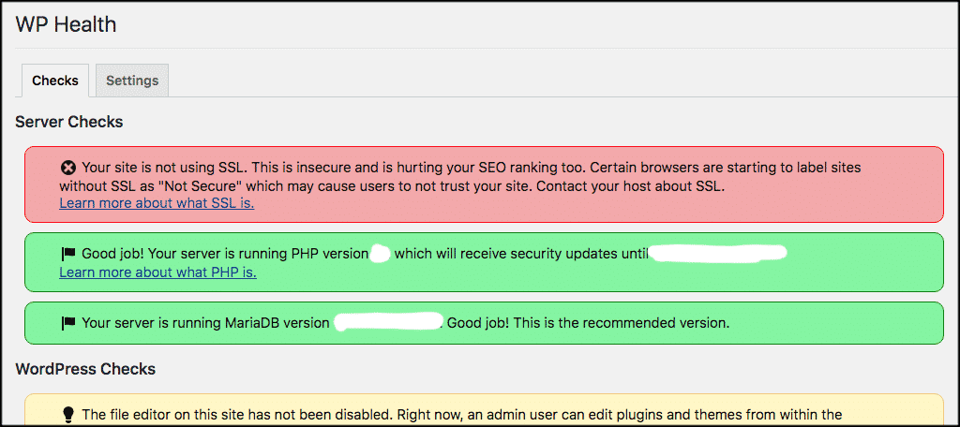
Task: Select the Server Checks heading
Action: (x=69, y=122)
